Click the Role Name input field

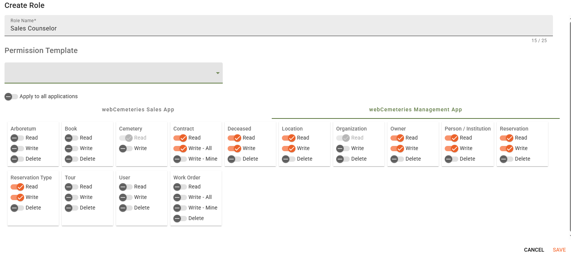pos(278,28)
